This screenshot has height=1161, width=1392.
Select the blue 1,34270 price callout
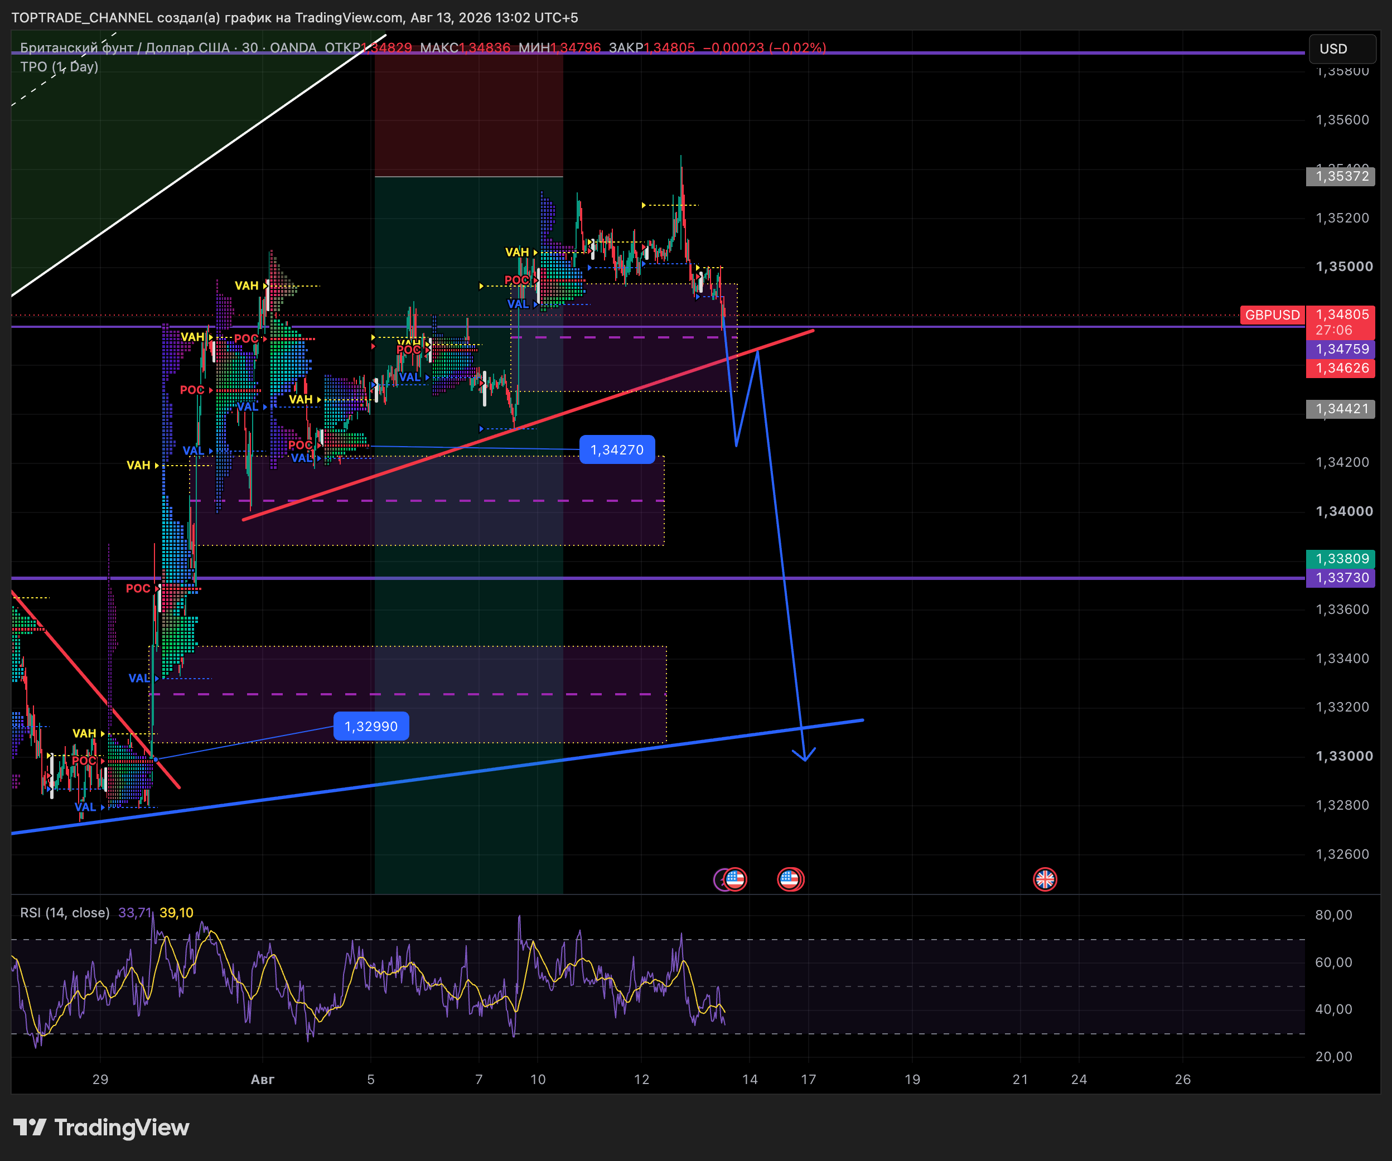click(617, 450)
